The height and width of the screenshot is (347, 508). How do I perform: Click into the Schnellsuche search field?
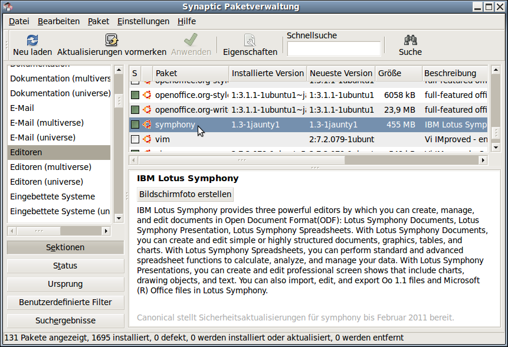[333, 49]
